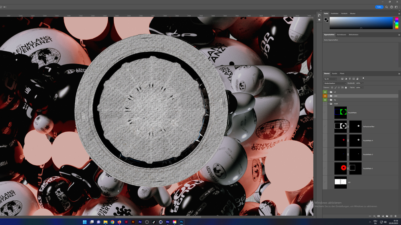Toggle lock image pixels brush icon

click(336, 88)
